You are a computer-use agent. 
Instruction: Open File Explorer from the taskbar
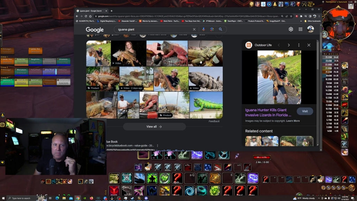64,198
